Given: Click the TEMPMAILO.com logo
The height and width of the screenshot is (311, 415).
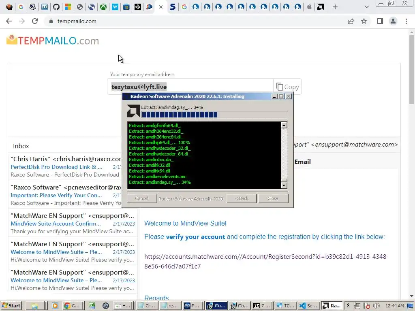Looking at the screenshot, I should click(x=53, y=40).
